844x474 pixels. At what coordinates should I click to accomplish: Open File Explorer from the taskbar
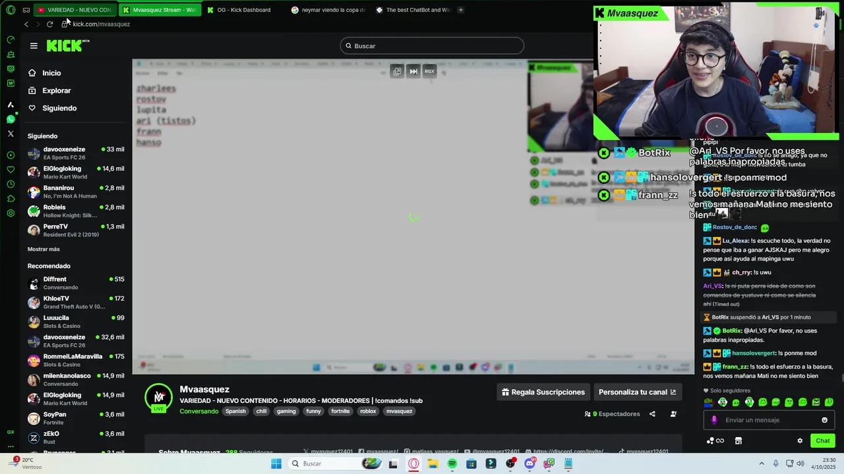click(433, 463)
